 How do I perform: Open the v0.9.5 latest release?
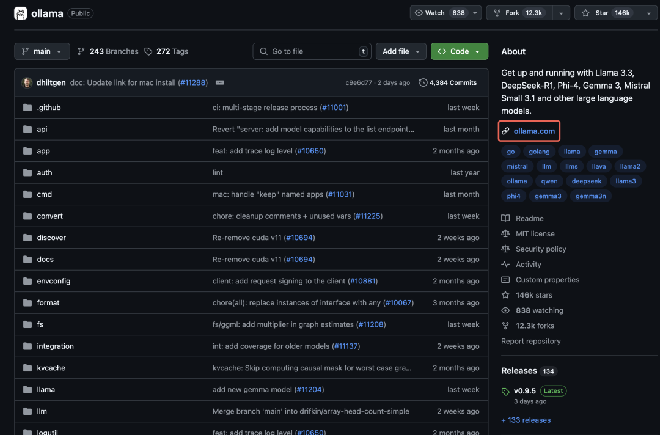tap(524, 391)
